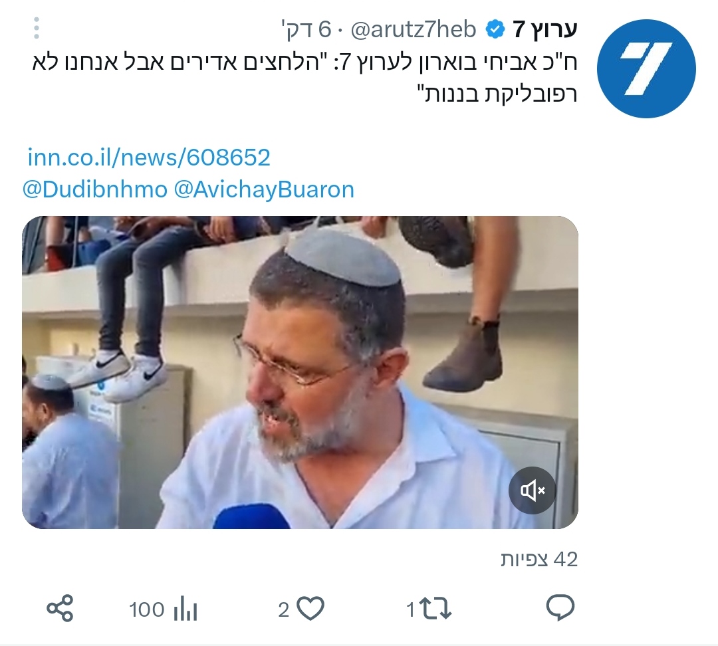Play the embedded video thumbnail

pyautogui.click(x=300, y=373)
